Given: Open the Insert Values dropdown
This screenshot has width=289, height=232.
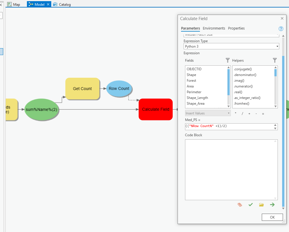Looking at the screenshot, I should [x=208, y=113].
